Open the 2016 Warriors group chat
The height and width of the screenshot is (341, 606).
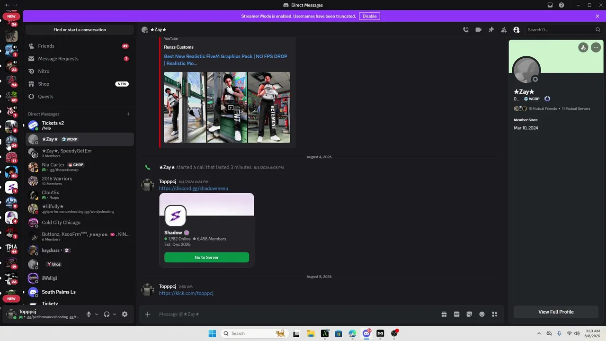(x=80, y=181)
